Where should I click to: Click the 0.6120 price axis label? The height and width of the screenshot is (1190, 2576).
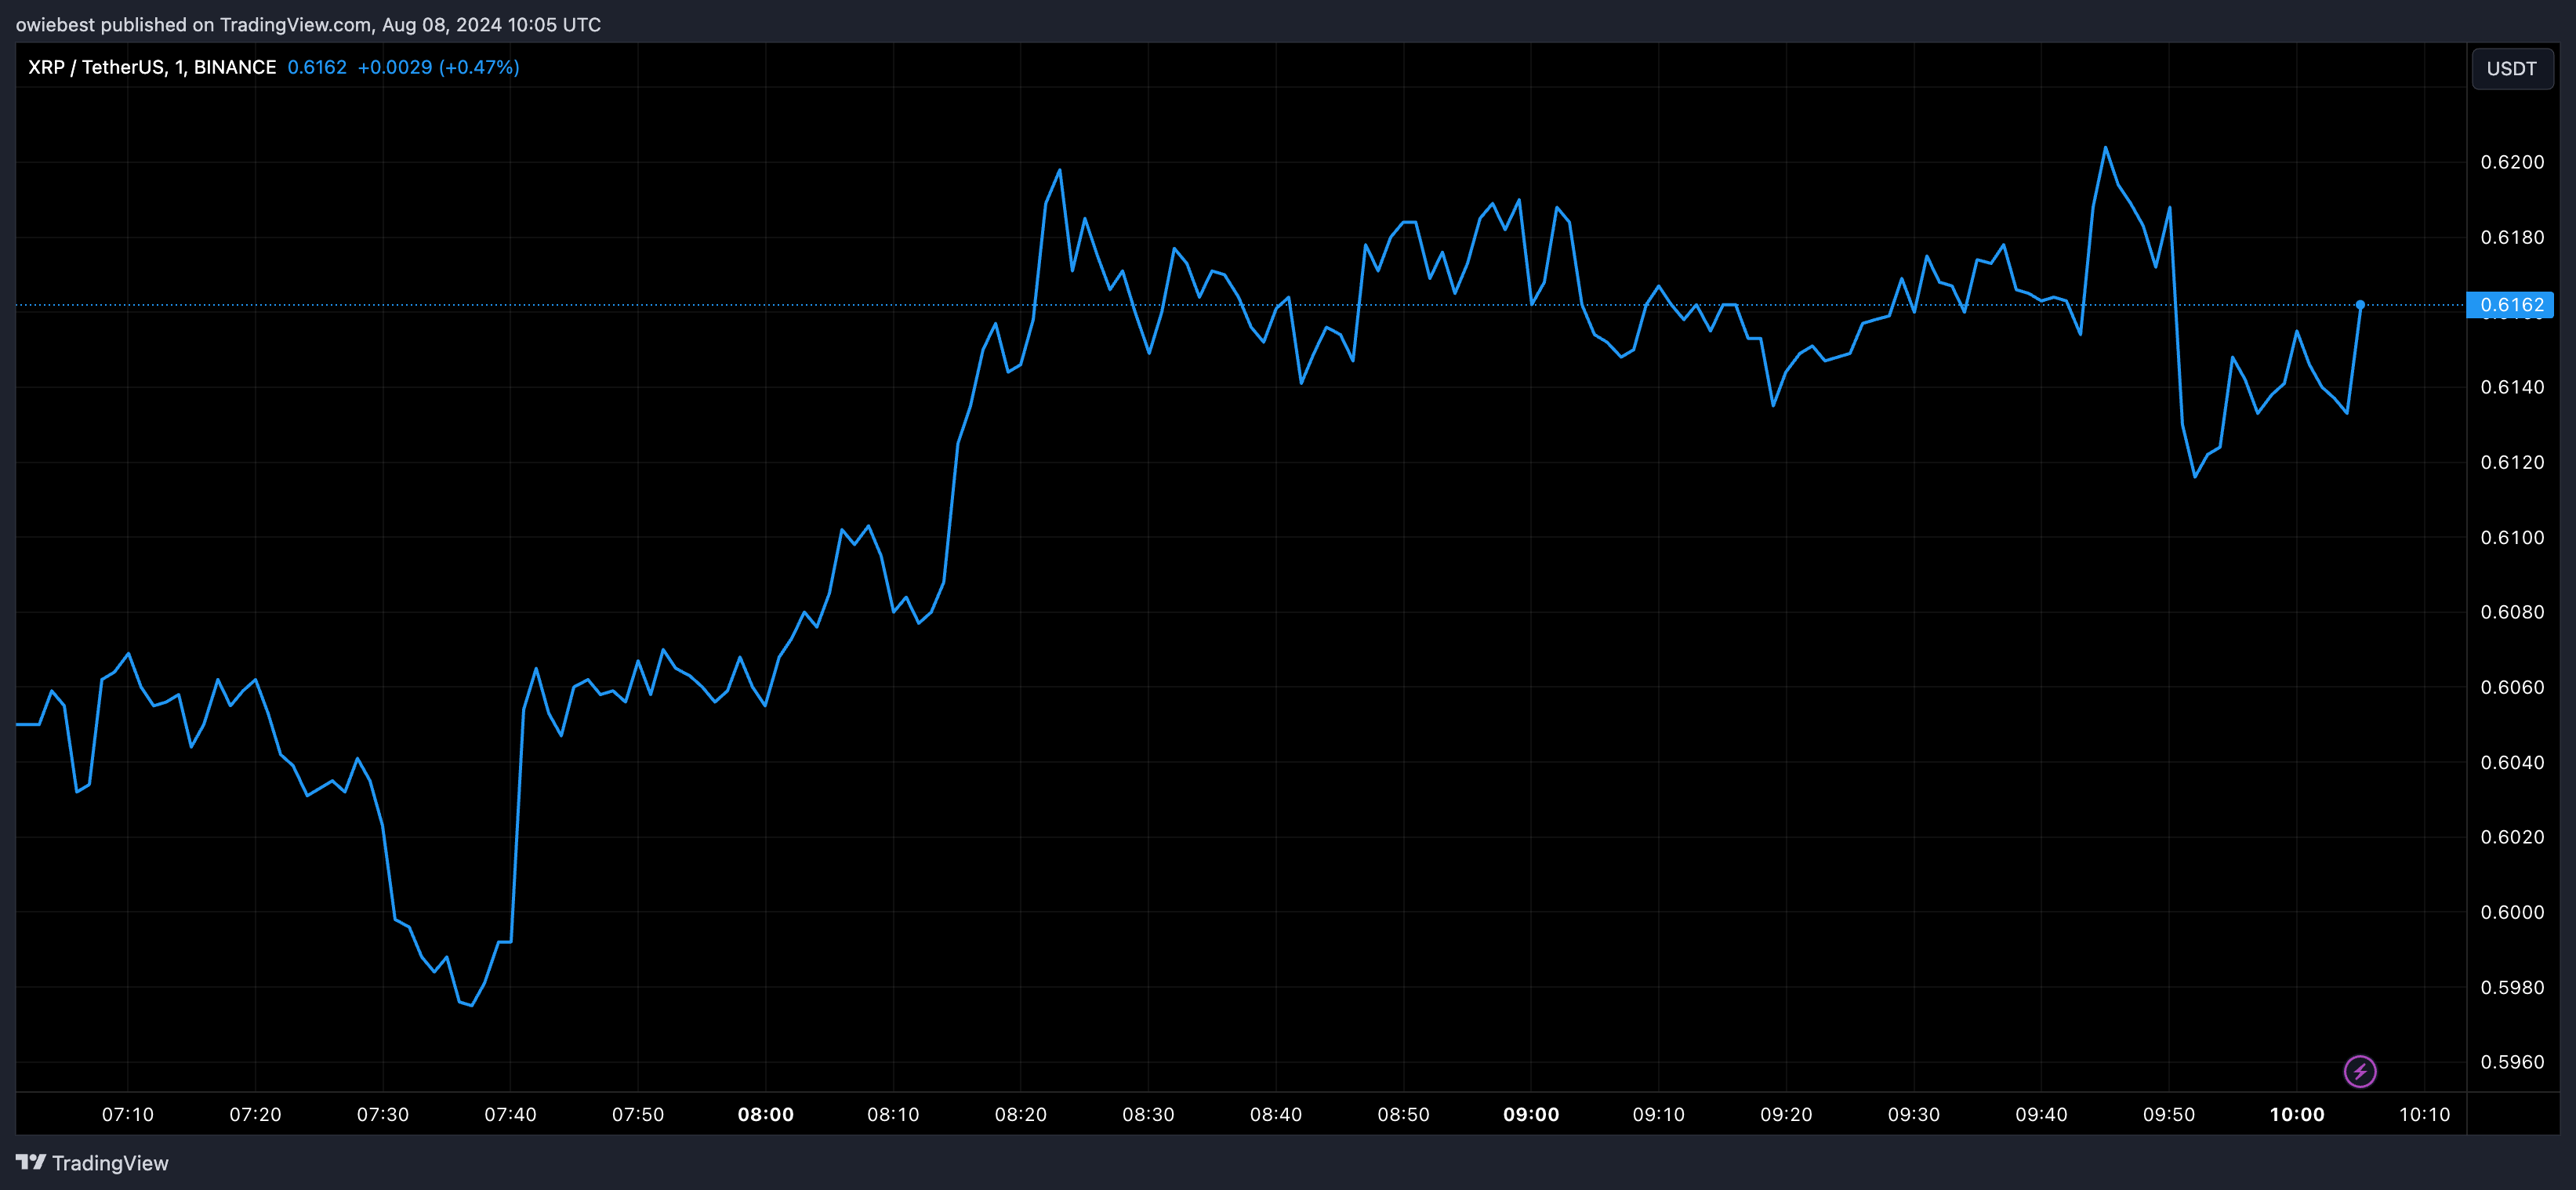[x=2512, y=462]
